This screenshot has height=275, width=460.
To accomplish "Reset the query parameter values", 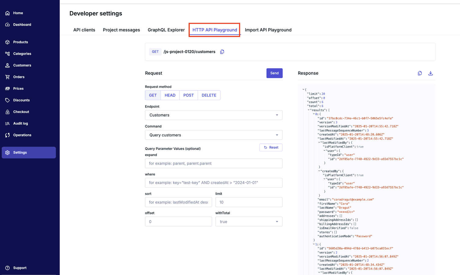I will pos(271,147).
